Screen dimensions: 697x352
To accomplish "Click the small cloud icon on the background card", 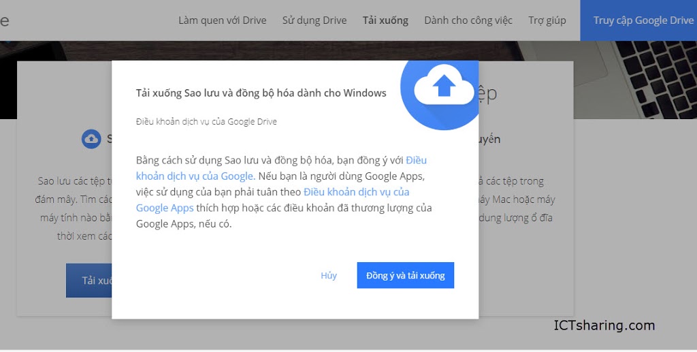I will (x=91, y=139).
